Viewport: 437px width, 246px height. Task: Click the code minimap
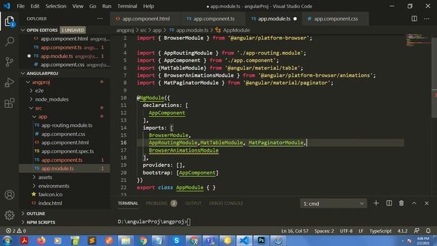[418, 40]
